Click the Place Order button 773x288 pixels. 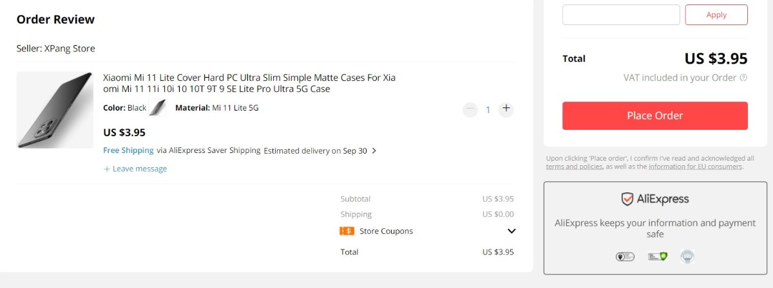click(655, 116)
